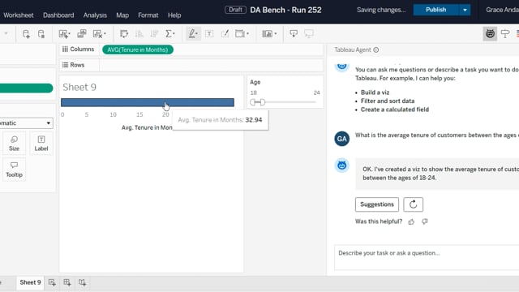
Task: Click the thumbs up feedback icon
Action: click(x=411, y=221)
